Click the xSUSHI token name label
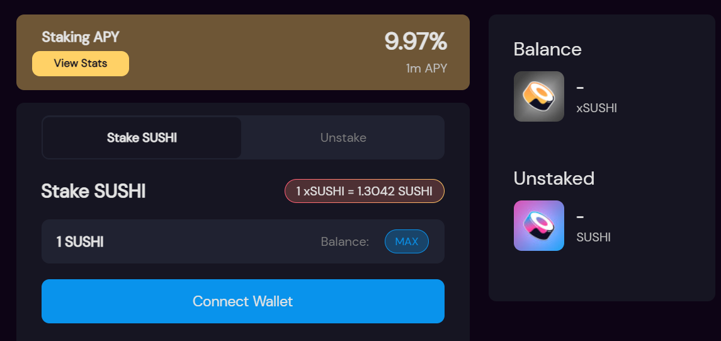Image resolution: width=721 pixels, height=341 pixels. point(596,108)
